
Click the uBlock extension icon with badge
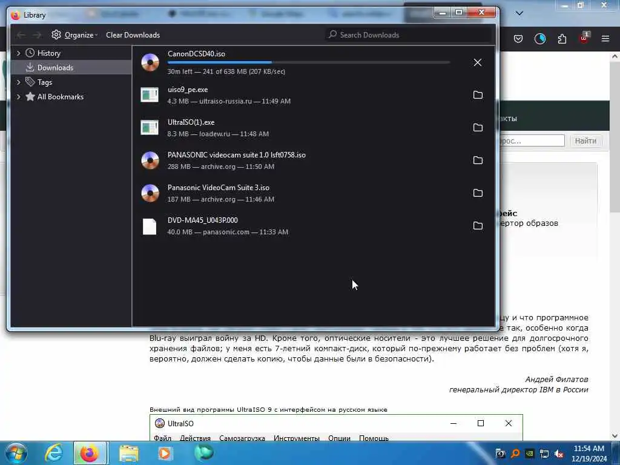(584, 38)
